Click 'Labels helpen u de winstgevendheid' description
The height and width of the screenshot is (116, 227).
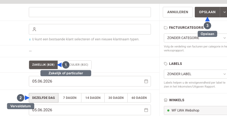tap(194, 85)
